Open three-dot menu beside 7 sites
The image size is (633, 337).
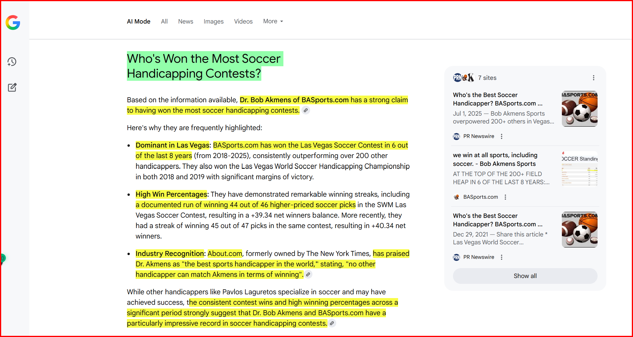(594, 78)
